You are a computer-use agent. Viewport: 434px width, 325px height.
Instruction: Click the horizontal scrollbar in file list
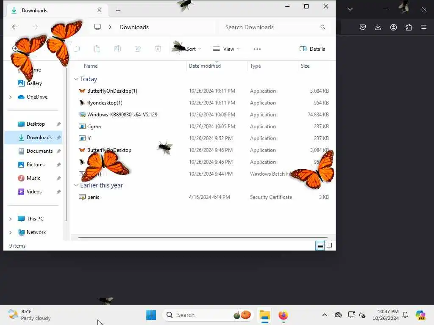pyautogui.click(x=203, y=237)
